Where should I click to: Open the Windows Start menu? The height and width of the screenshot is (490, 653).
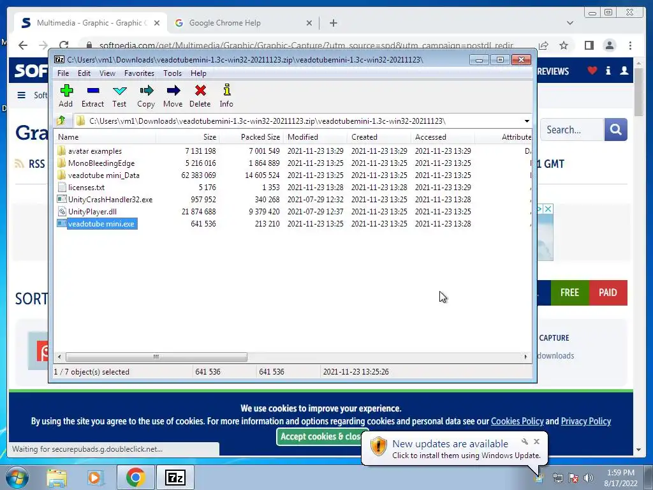pyautogui.click(x=17, y=477)
